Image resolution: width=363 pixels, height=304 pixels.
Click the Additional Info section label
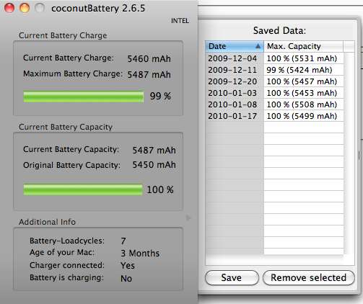47,222
